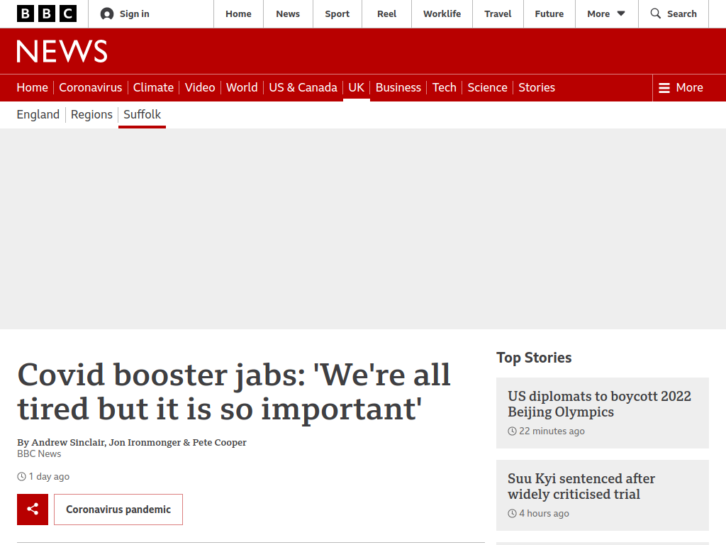Open Suu Kyi sentenced story
The image size is (726, 545).
click(x=581, y=486)
